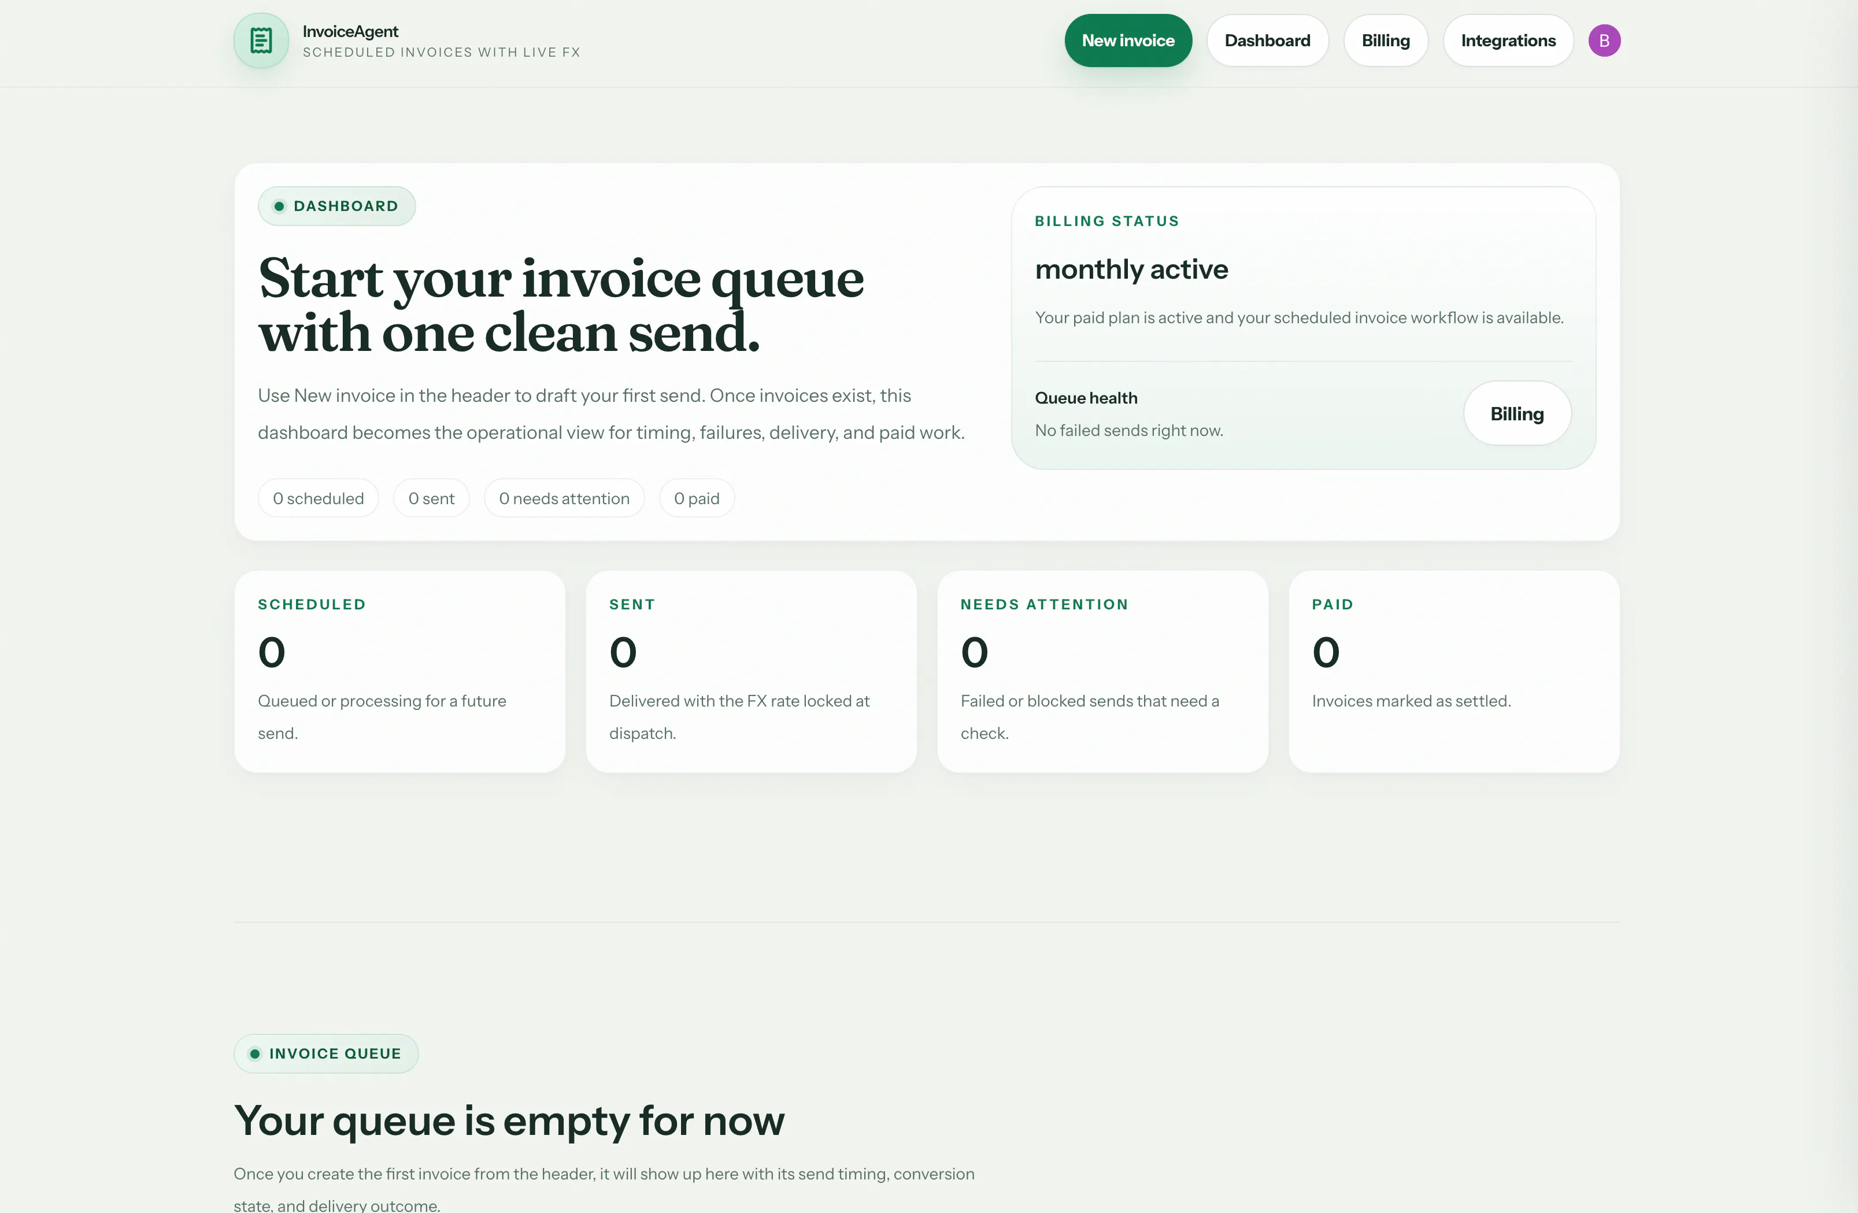Select the '0 paid' pill
1858x1213 pixels.
tap(697, 498)
